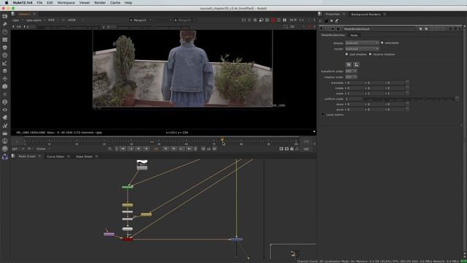Switch to the Curve Editor tab

coord(55,156)
